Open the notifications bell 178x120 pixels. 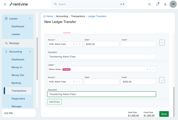[x=157, y=4]
